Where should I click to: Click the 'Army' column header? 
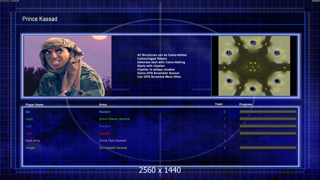103,105
